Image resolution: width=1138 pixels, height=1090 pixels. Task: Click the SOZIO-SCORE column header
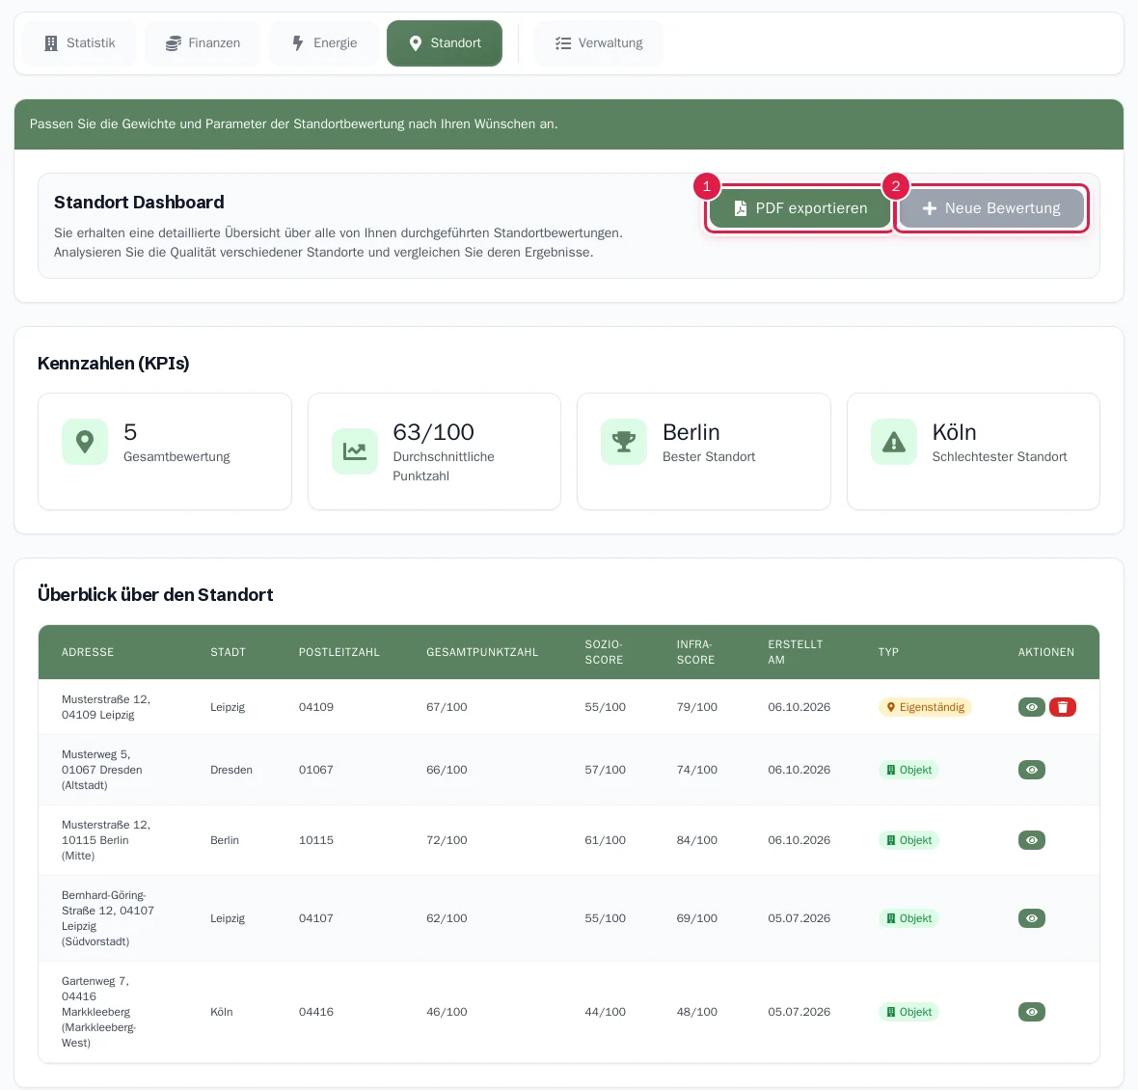(x=604, y=652)
